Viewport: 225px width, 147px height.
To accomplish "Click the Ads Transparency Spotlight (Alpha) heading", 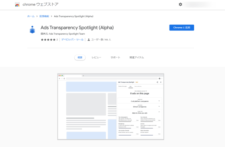I will (x=77, y=28).
